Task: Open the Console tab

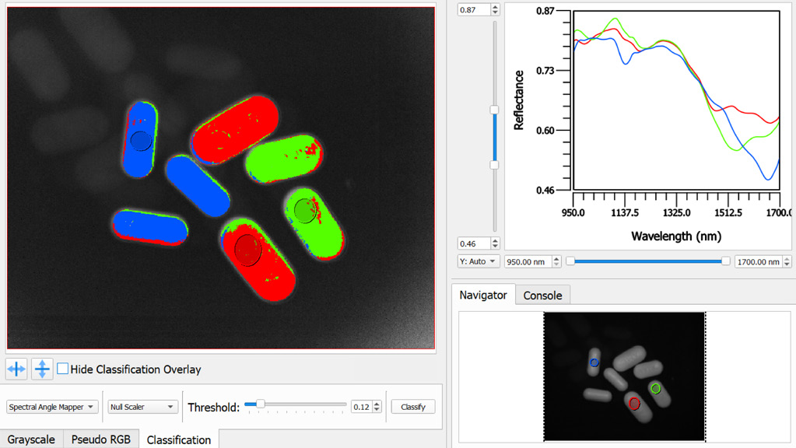Action: (x=542, y=296)
